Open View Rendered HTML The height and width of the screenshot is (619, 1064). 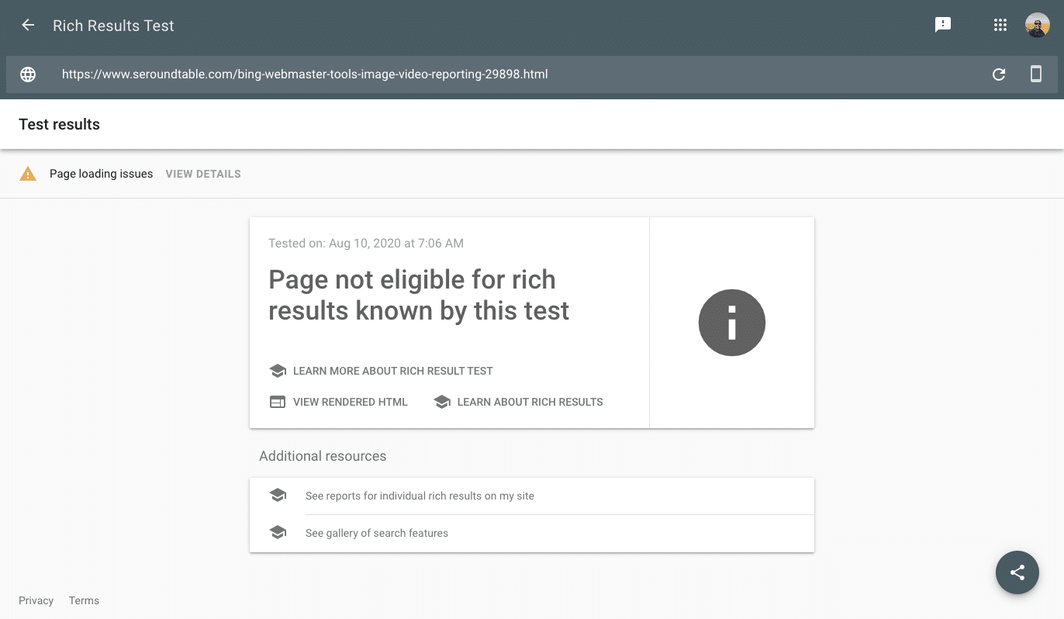[x=350, y=402]
